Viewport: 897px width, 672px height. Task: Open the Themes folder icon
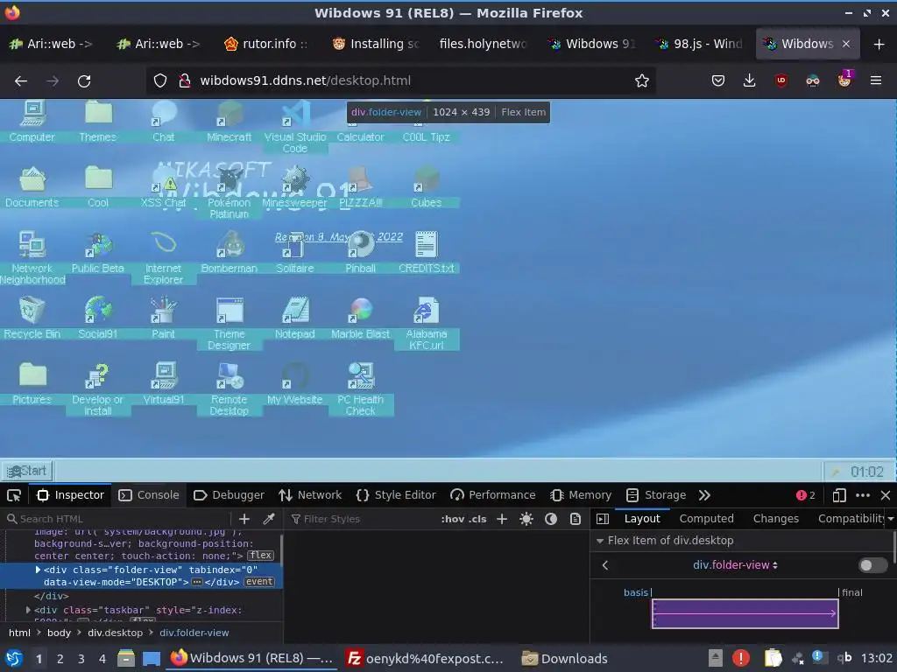(x=98, y=121)
